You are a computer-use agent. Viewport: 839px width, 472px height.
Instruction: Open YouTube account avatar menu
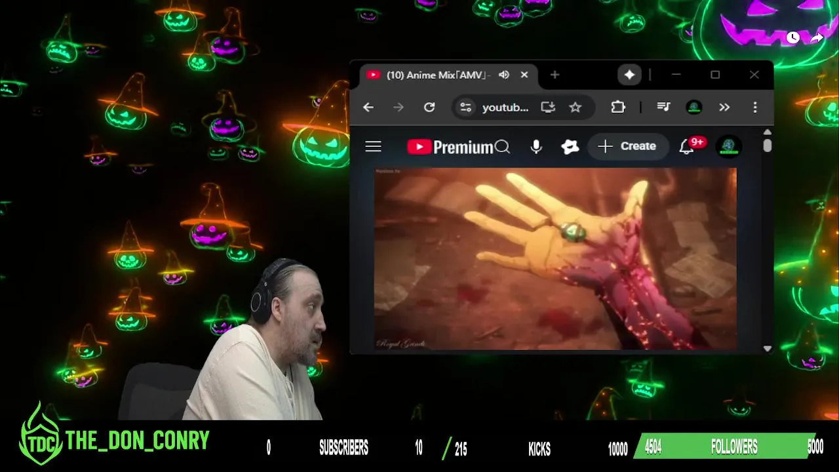728,146
